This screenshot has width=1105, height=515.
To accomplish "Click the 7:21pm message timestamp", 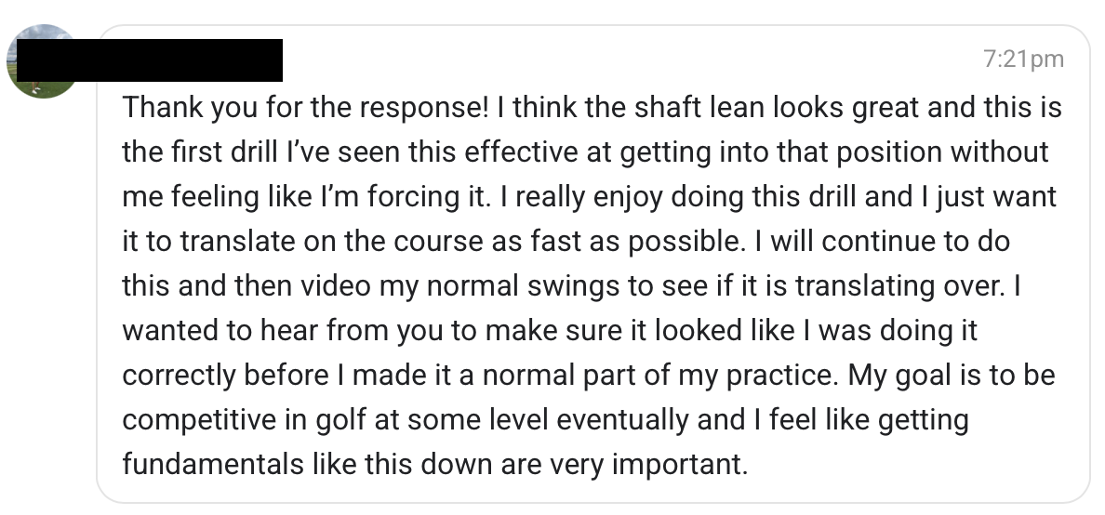I will point(1023,59).
